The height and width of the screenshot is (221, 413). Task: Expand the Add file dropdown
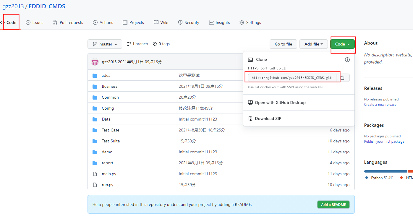[314, 44]
